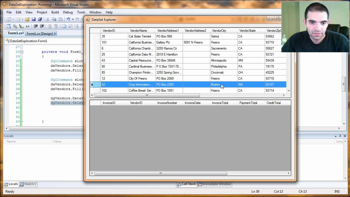The width and height of the screenshot is (350, 197).
Task: Open the Project menu
Action: [x=42, y=12]
